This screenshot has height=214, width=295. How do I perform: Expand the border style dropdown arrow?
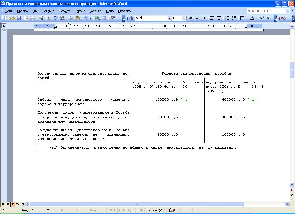[x=247, y=18]
